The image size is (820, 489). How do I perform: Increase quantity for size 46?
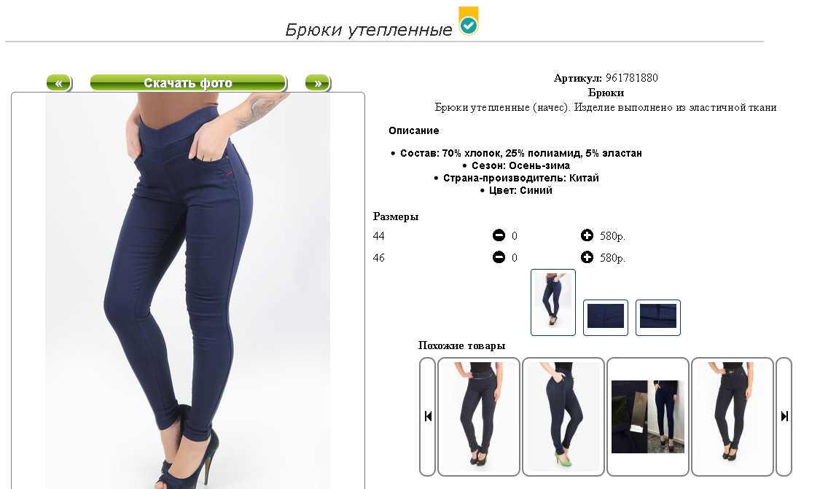587,257
